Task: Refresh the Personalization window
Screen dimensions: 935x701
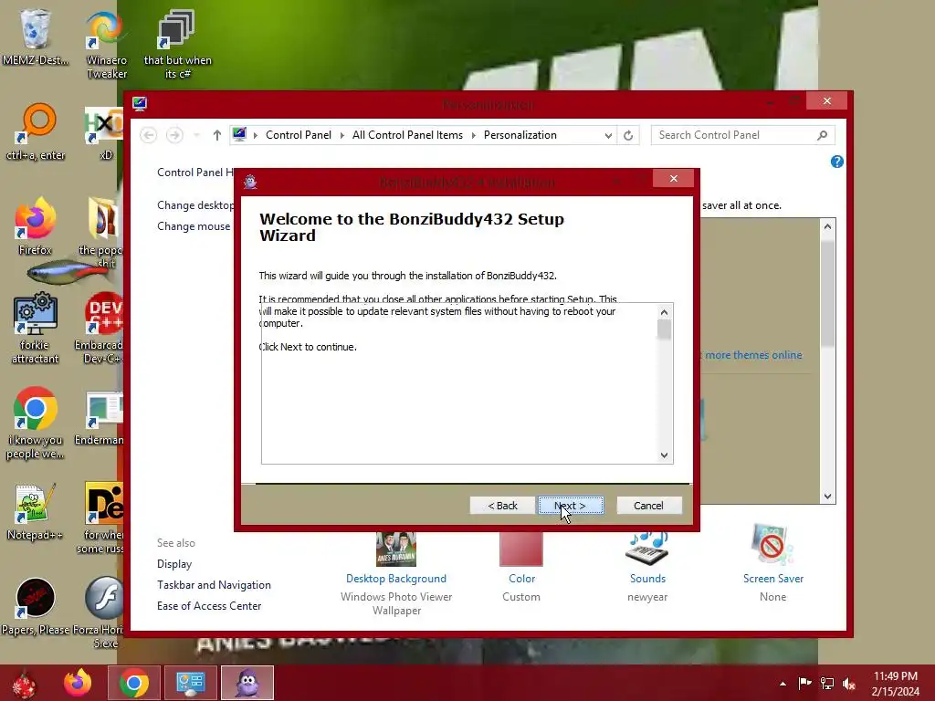Action: click(628, 135)
